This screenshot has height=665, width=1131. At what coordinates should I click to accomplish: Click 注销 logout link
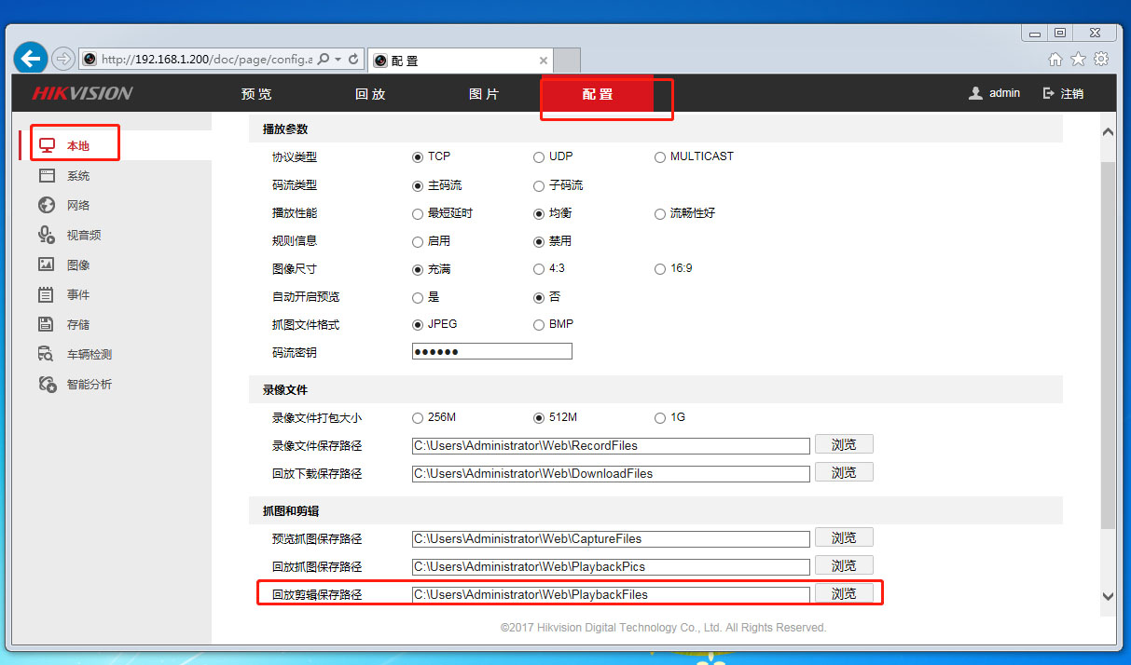click(1064, 94)
